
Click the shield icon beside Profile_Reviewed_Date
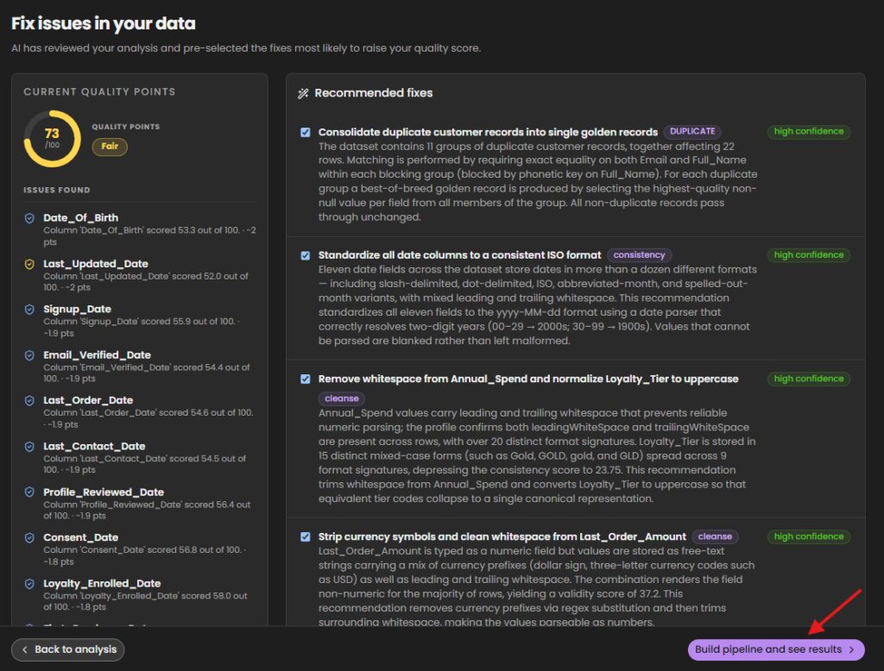pyautogui.click(x=29, y=492)
